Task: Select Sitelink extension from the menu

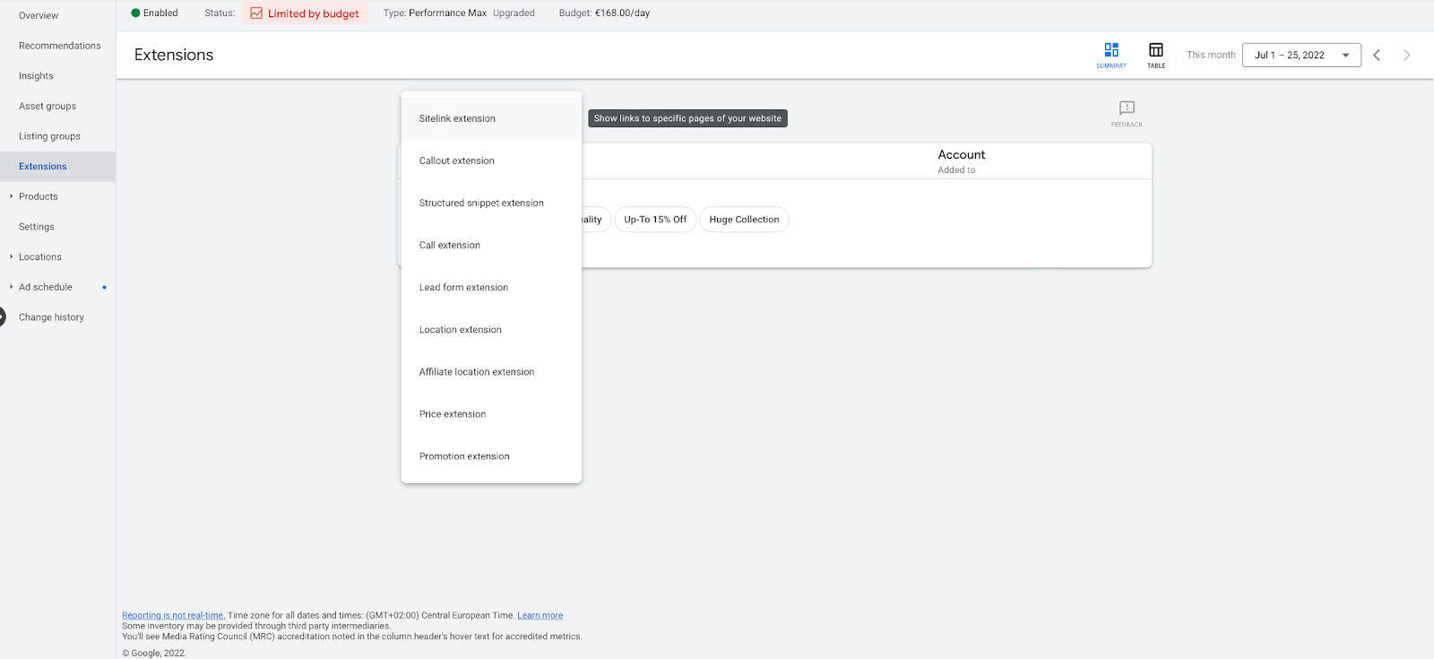Action: click(x=457, y=118)
